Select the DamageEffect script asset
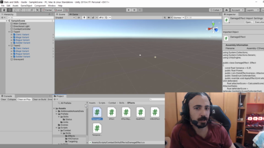Viewport: 264px width, 148px height. click(97, 113)
